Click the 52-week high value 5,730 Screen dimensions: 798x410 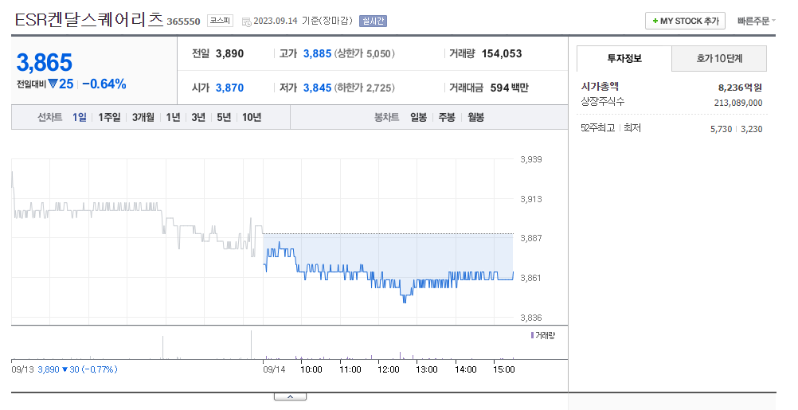tap(722, 129)
